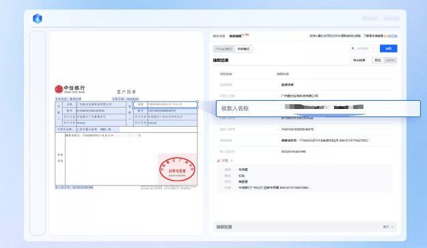Open the API文档 link
This screenshot has height=248, width=427.
[392, 36]
